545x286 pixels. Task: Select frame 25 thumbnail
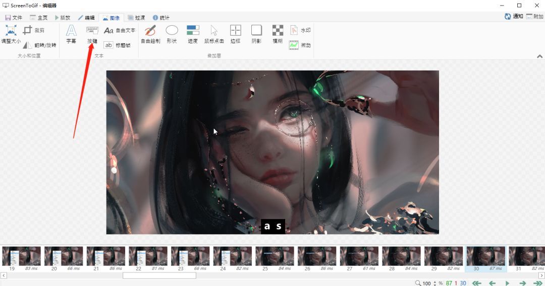(275, 259)
